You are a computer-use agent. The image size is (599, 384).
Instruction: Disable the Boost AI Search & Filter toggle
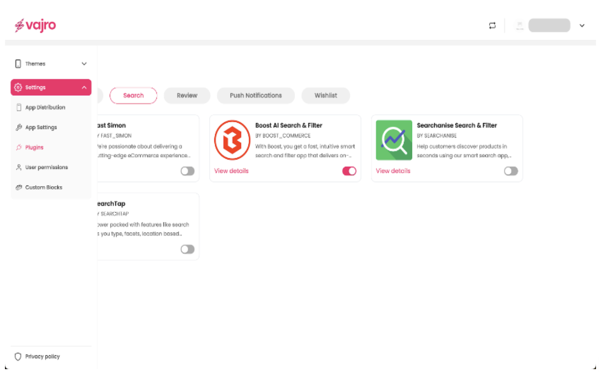pos(349,171)
